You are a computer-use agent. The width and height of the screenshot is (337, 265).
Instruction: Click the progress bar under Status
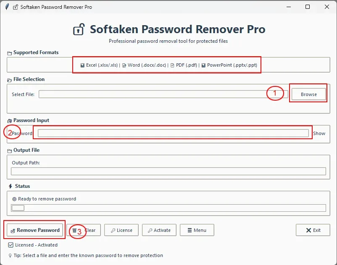168,208
